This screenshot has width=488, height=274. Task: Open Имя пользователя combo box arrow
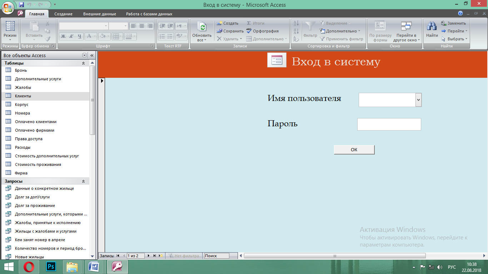click(419, 100)
